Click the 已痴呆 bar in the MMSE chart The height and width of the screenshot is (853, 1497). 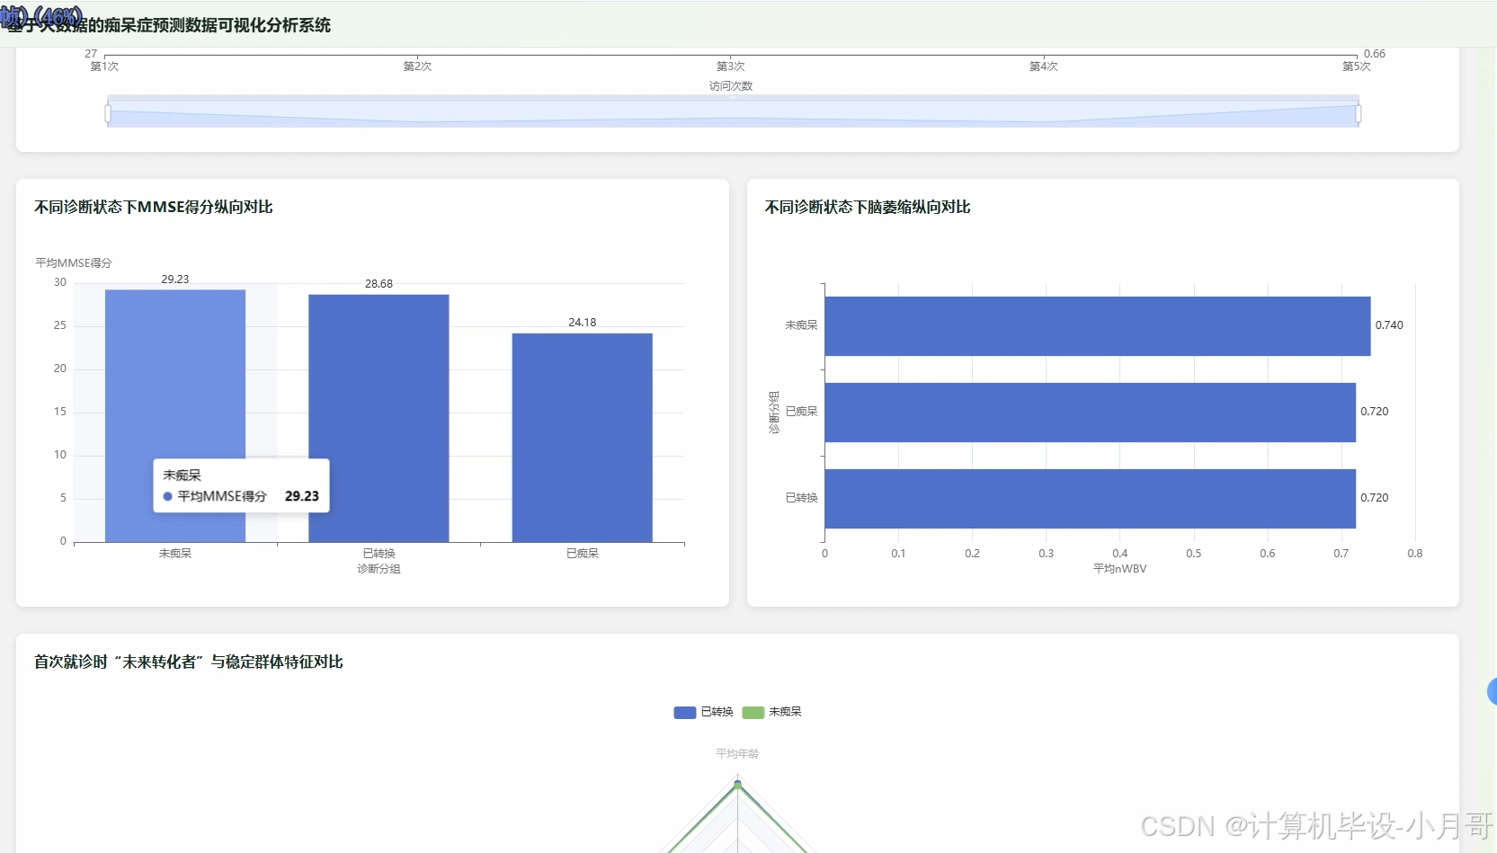(x=582, y=438)
